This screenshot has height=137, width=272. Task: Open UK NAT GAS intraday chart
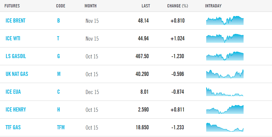[225, 74]
